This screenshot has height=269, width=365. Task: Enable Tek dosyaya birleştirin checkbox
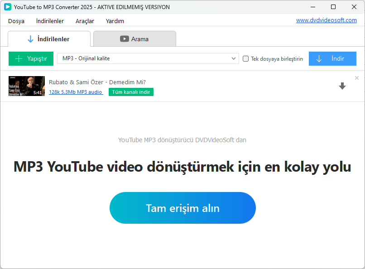pyautogui.click(x=245, y=58)
